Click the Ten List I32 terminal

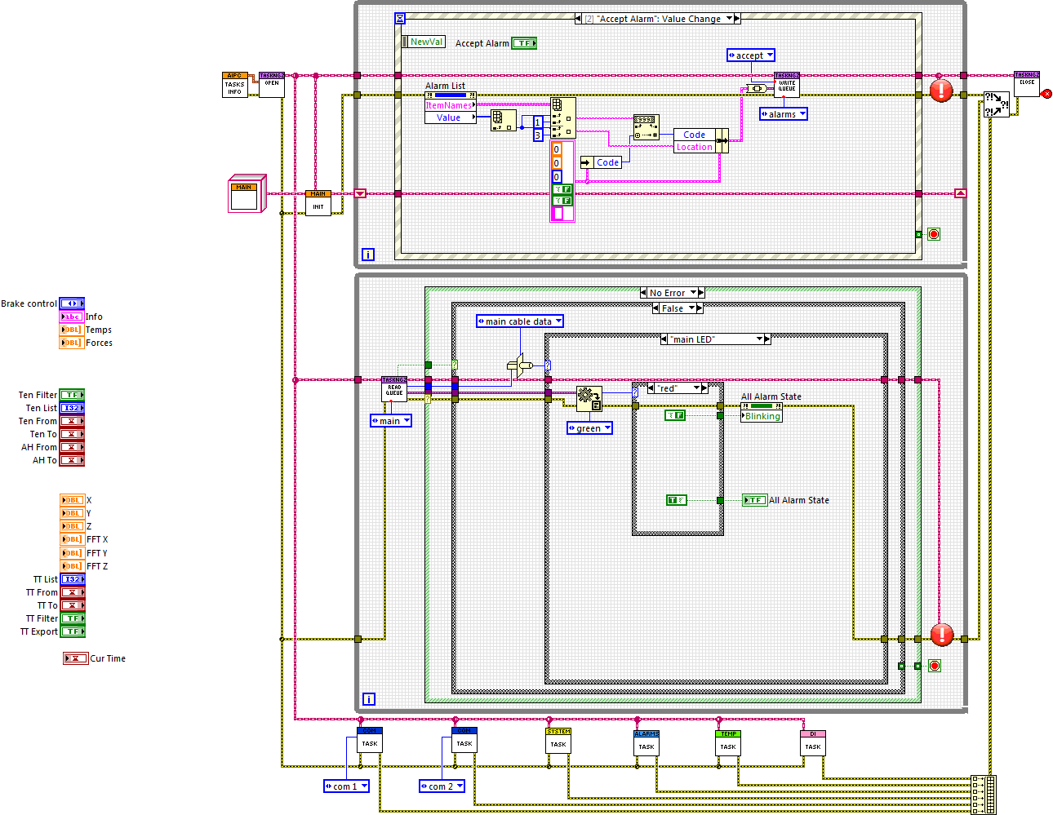tap(72, 408)
